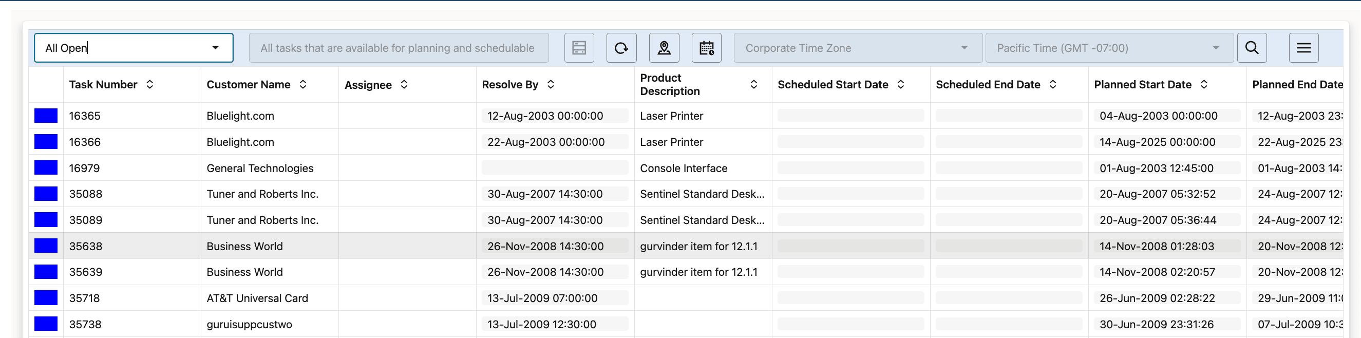Expand the All Open view dropdown
Screen dimensions: 1361x338
tap(215, 48)
